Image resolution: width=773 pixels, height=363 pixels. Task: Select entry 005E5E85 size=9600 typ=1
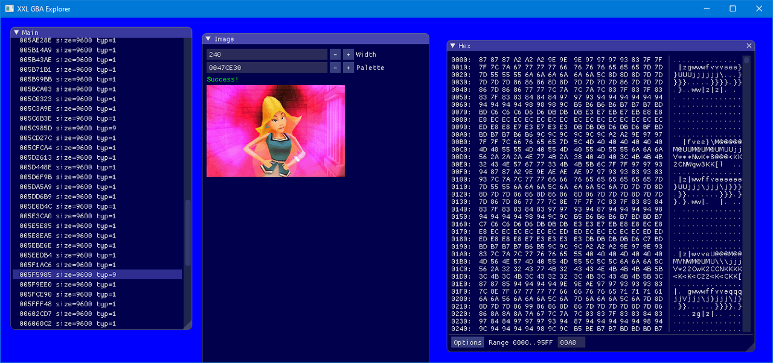97,226
